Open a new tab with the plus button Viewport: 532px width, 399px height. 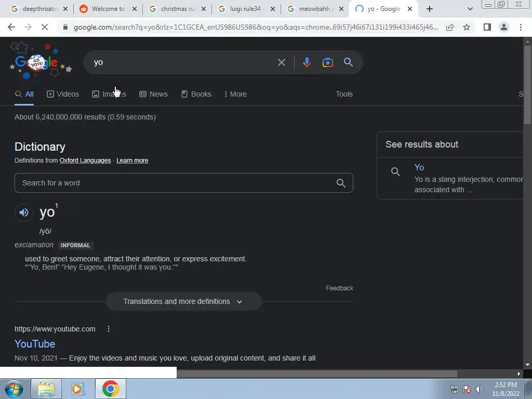click(430, 9)
